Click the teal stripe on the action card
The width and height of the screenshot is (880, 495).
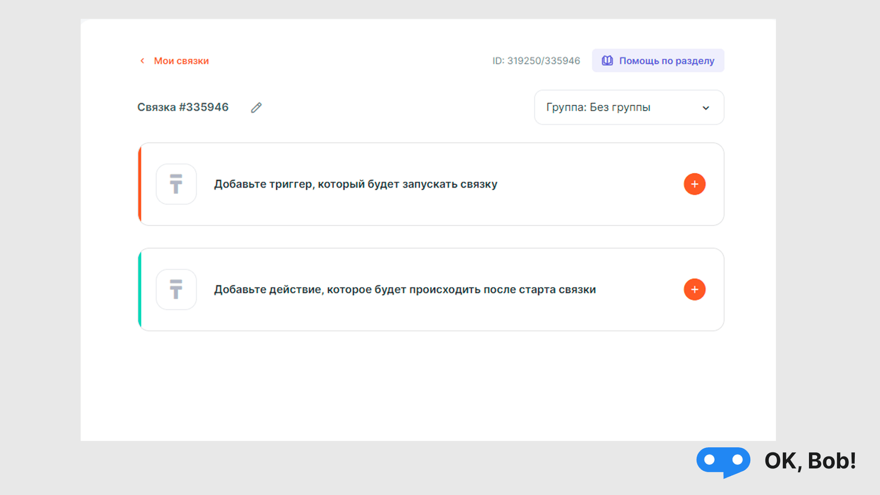tap(140, 290)
